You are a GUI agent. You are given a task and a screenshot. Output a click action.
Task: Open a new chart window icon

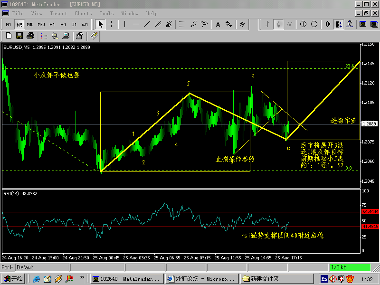point(363,24)
